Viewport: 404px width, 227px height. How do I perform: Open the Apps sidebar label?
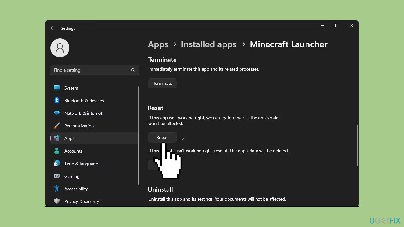(69, 138)
